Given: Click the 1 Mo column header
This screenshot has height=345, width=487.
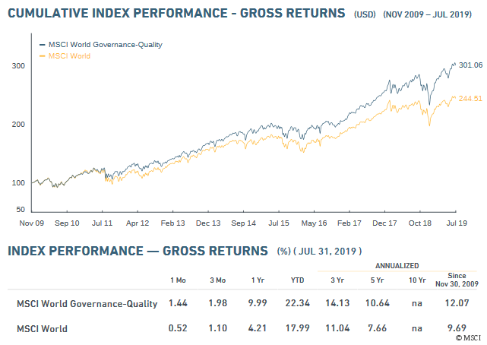Looking at the screenshot, I should pos(178,280).
